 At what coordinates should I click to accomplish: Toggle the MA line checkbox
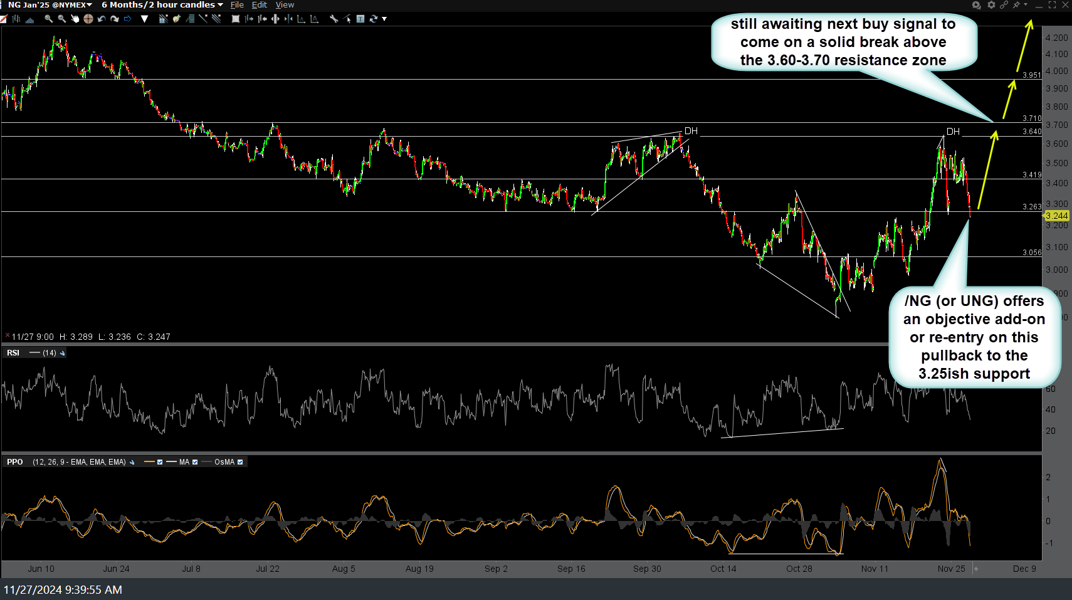[x=195, y=462]
